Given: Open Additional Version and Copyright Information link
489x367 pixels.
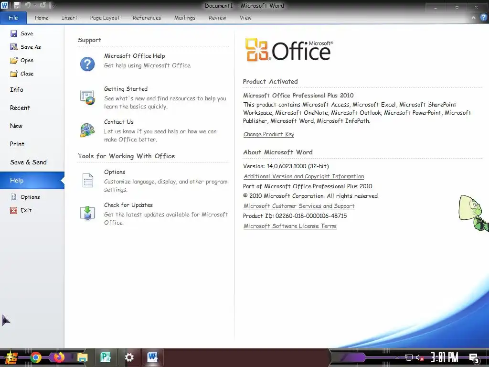Looking at the screenshot, I should [304, 176].
